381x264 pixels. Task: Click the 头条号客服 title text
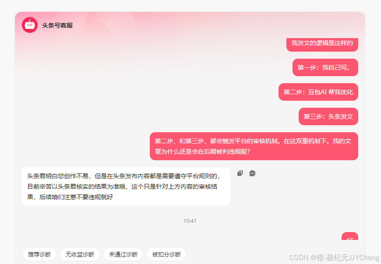pos(57,25)
